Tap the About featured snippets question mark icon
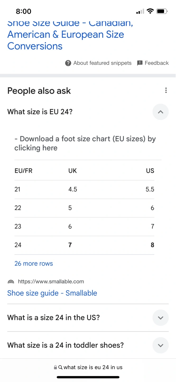The image size is (176, 382). (x=68, y=63)
